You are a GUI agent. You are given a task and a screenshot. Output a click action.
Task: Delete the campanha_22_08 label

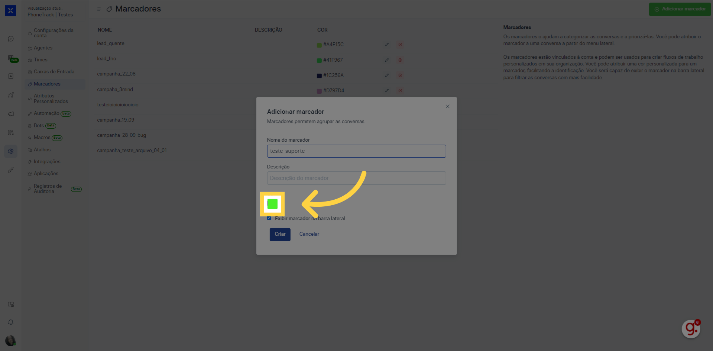pos(400,75)
